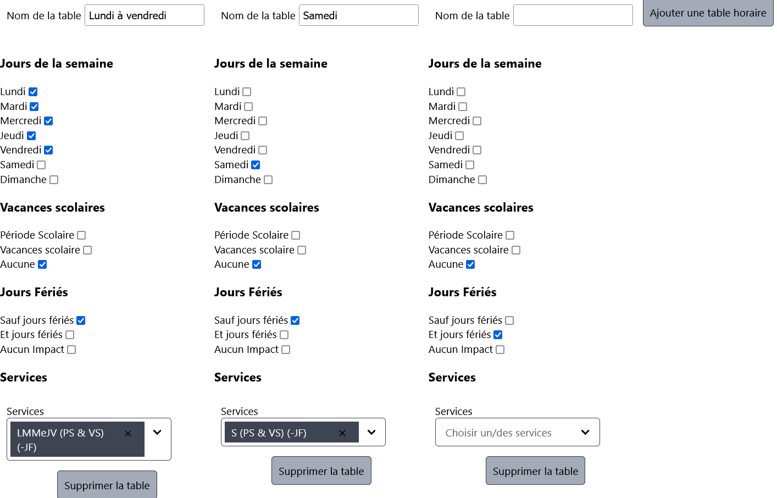Check Vacances scolaire in the Samedi table
Screen dimensions: 777x498
pos(302,250)
